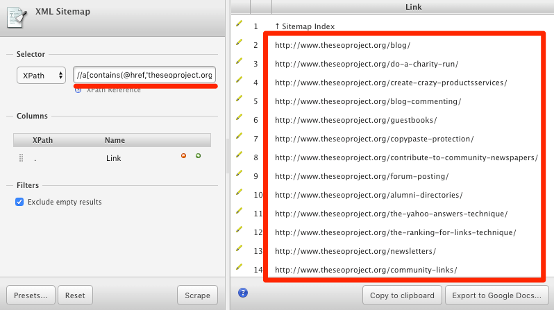This screenshot has width=554, height=310.
Task: Toggle Exclude empty results checkbox
Action: pos(19,202)
